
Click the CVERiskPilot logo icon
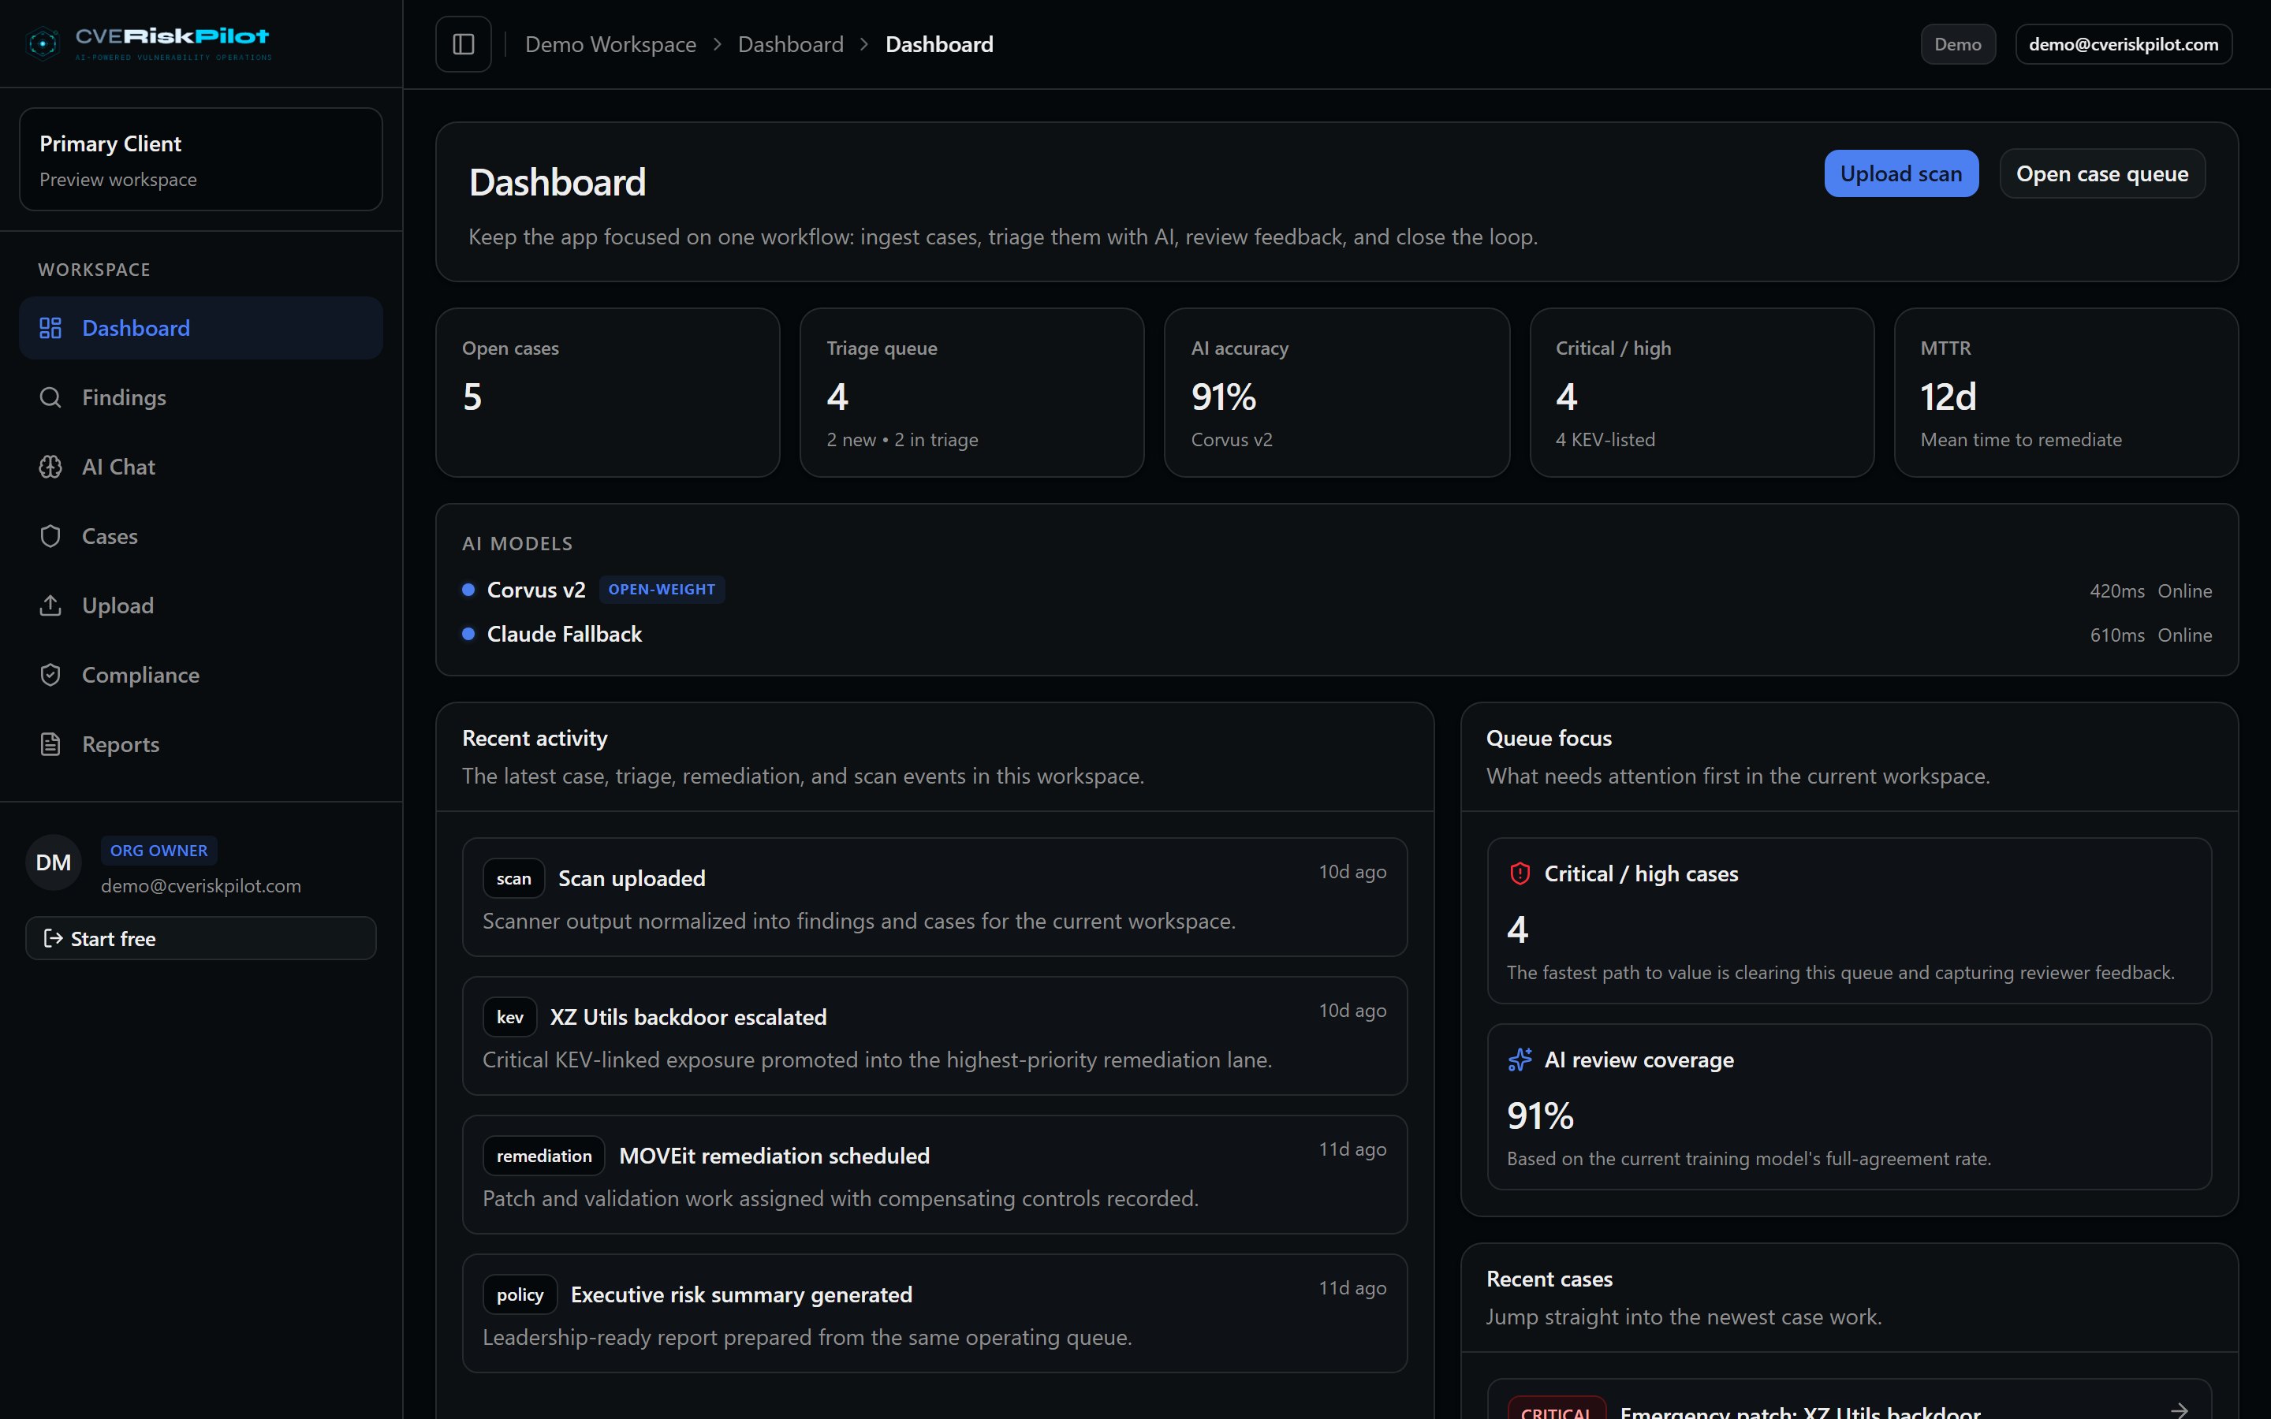point(43,43)
